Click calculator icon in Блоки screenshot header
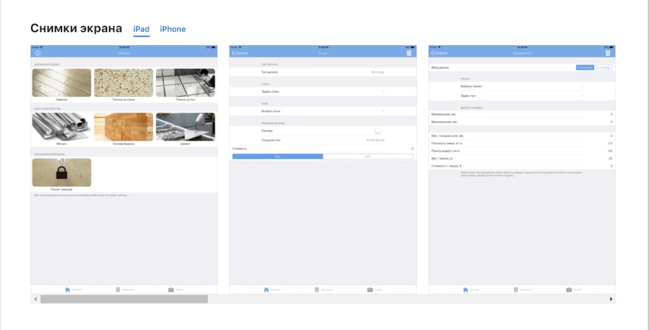This screenshot has height=330, width=649. click(x=409, y=53)
